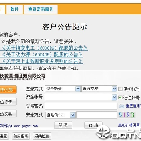Open the 资金帐号 history dropdown arrow
This screenshot has height=141, width=141.
(114, 97)
